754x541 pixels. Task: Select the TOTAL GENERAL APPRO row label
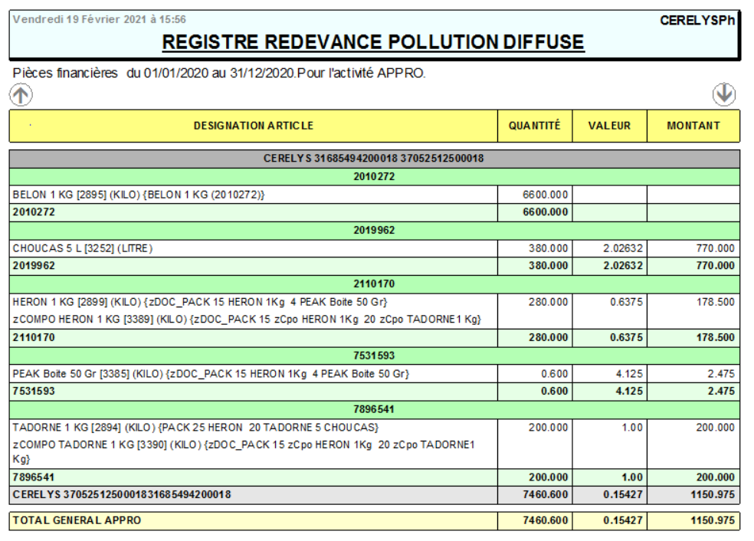[x=77, y=520]
